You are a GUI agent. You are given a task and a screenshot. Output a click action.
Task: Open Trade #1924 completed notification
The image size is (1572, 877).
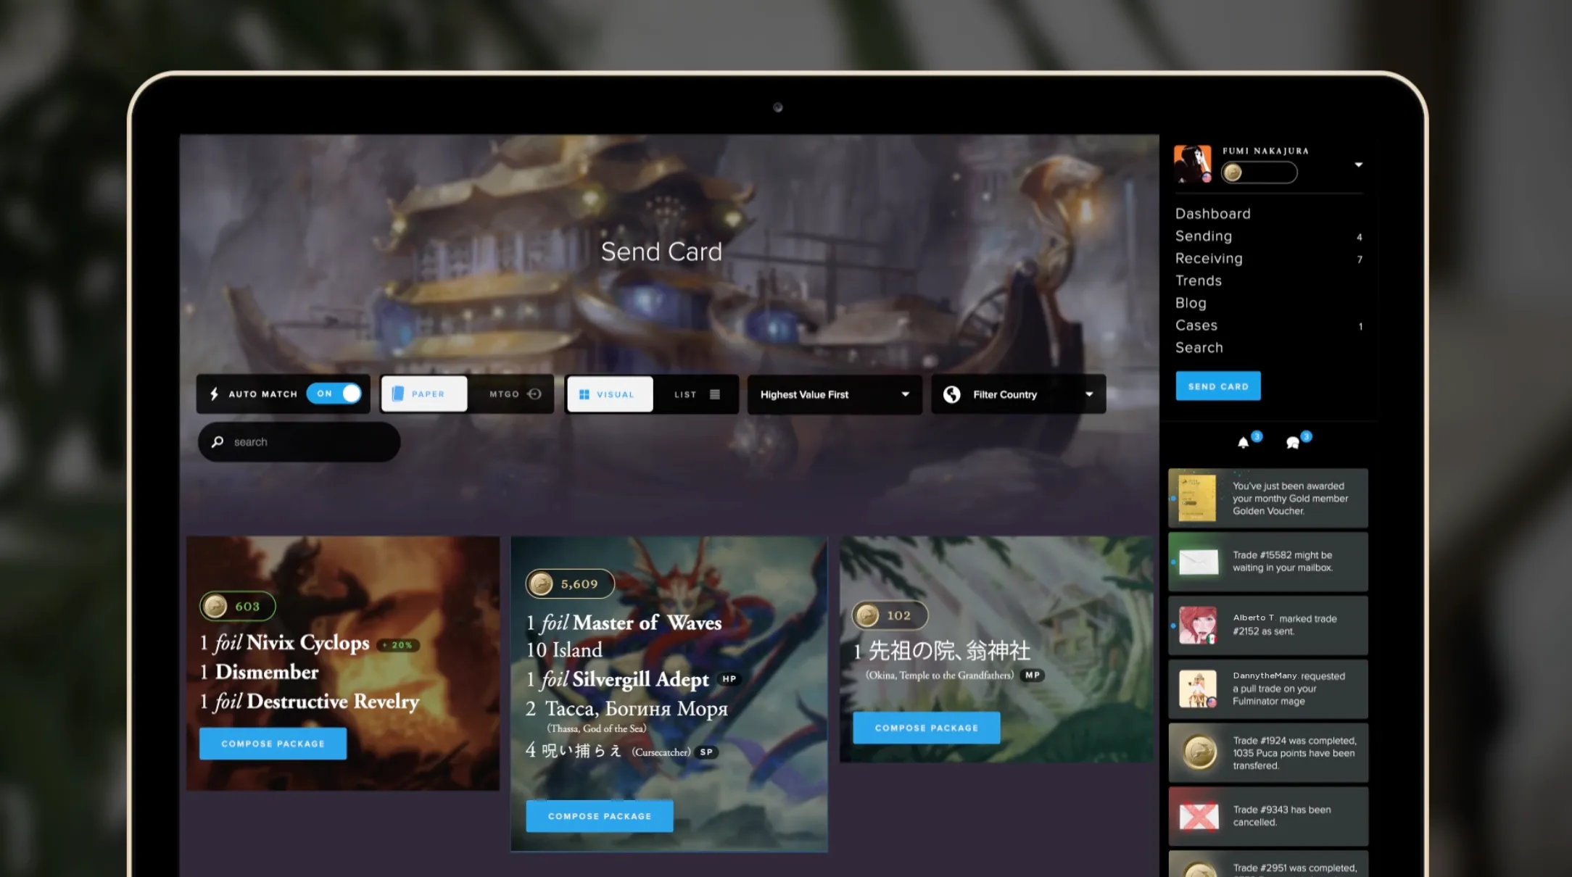point(1268,752)
